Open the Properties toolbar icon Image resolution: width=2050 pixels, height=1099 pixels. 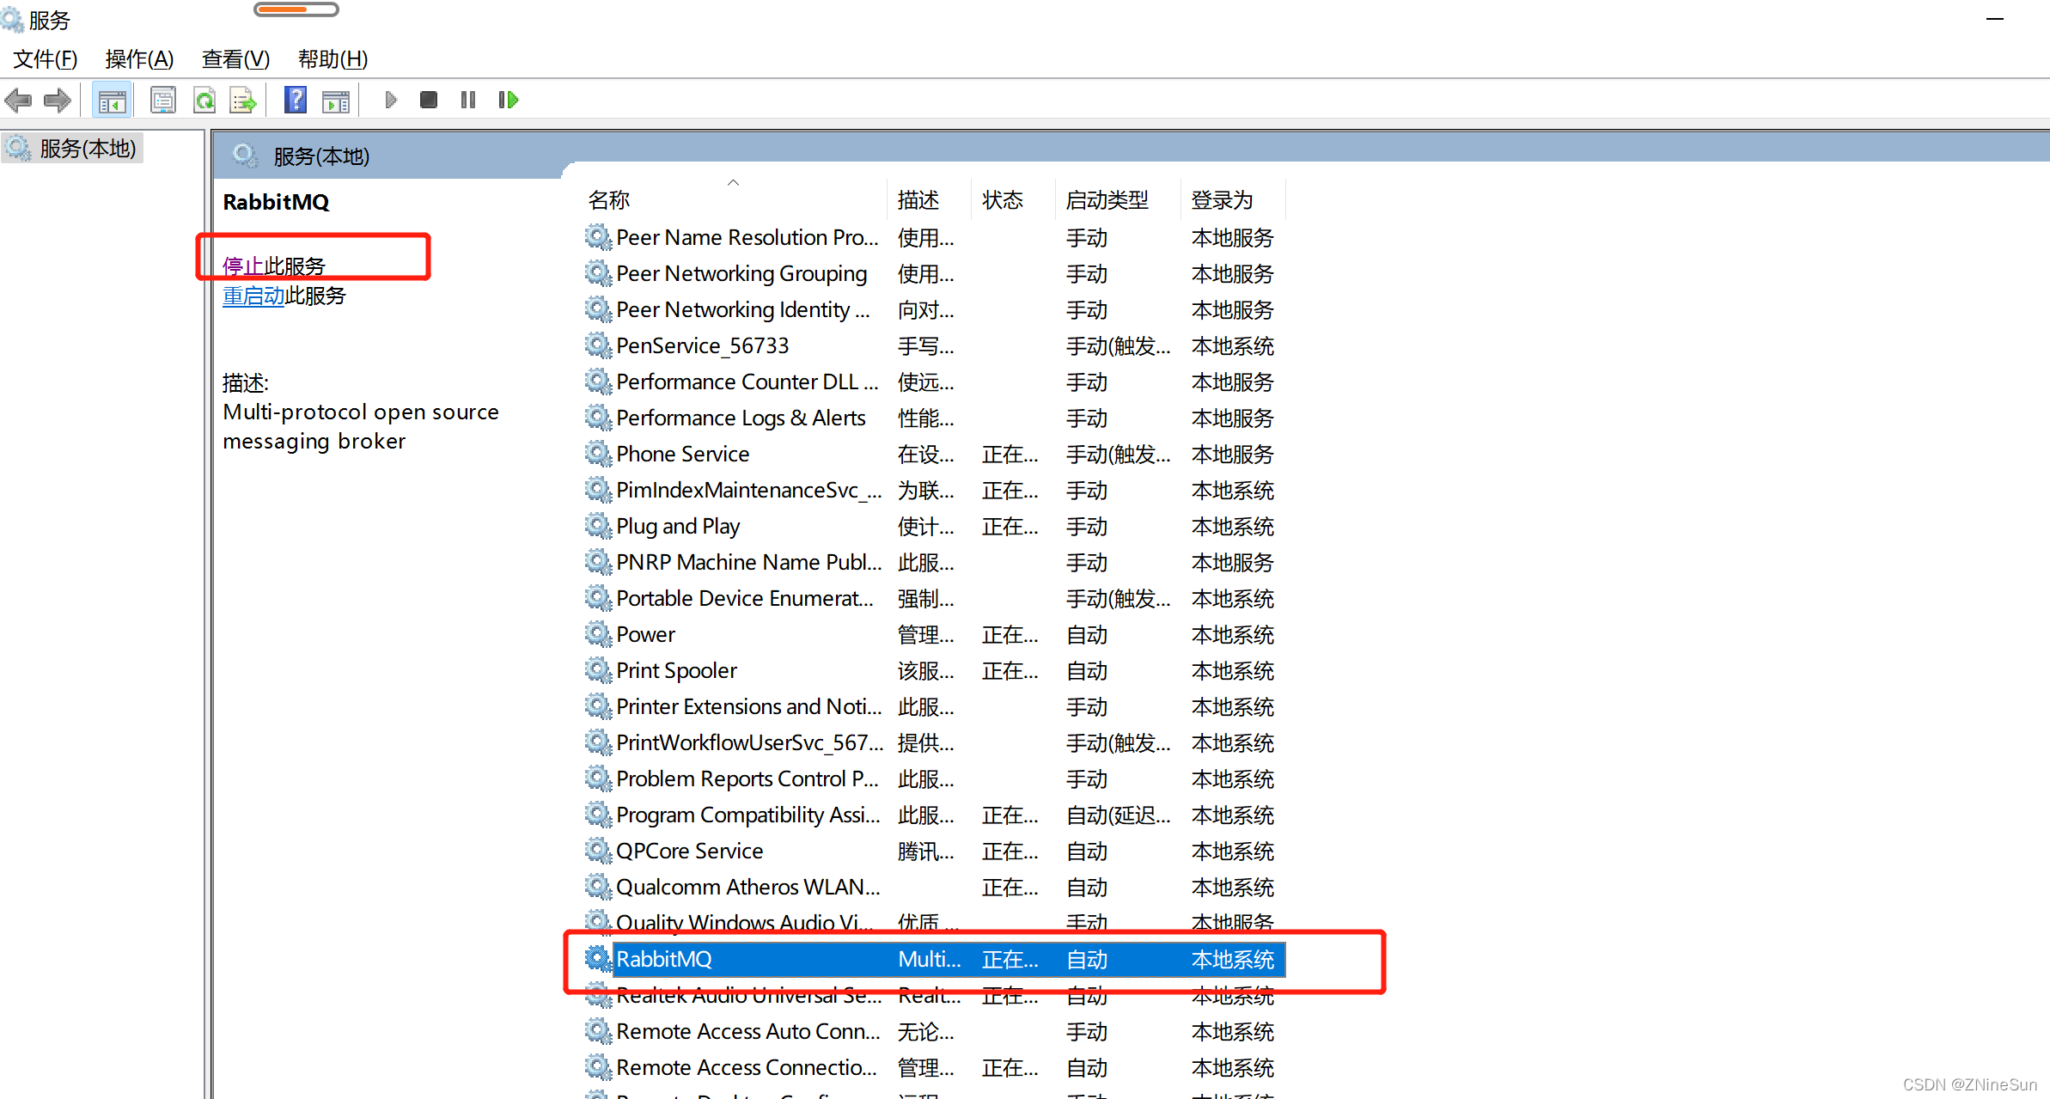[163, 101]
